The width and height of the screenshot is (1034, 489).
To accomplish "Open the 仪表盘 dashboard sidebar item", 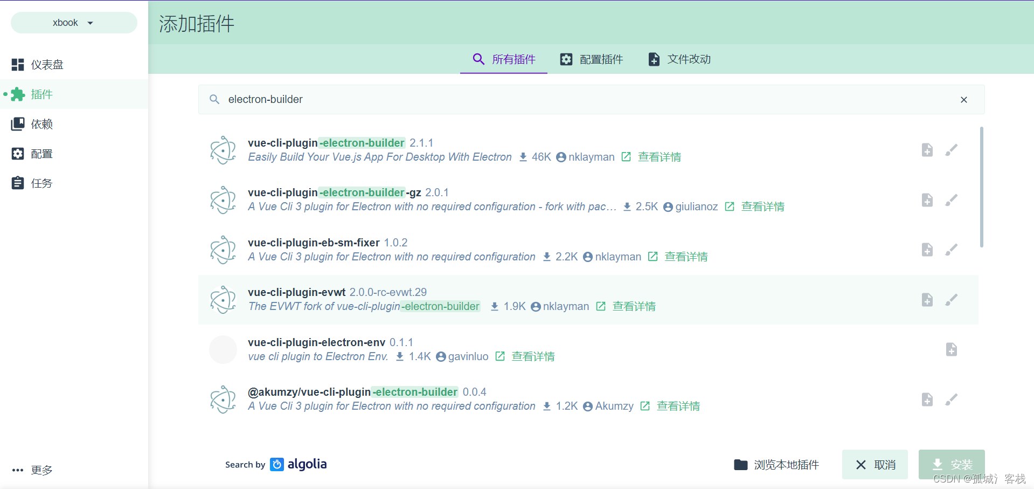I will pos(74,65).
